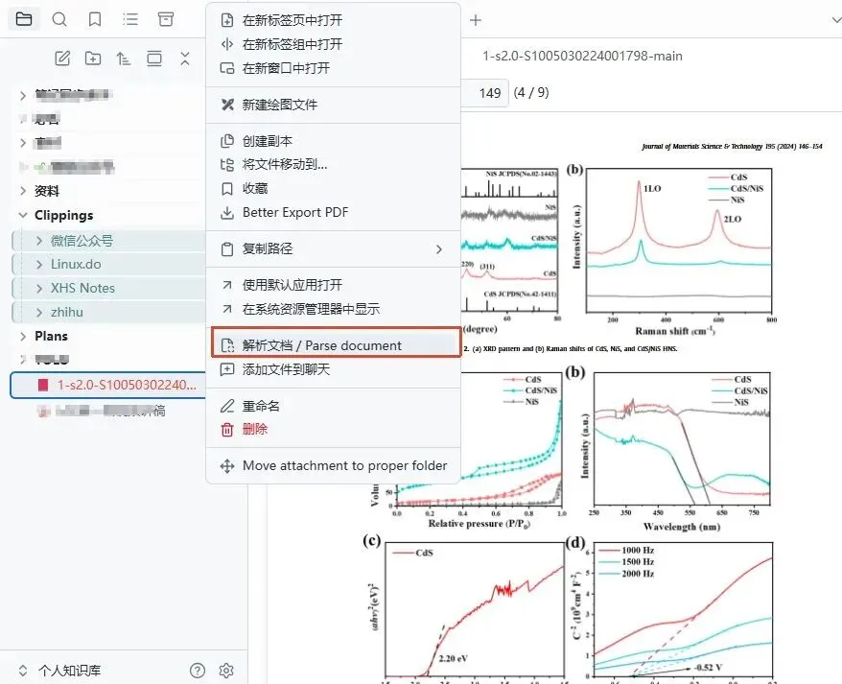The image size is (842, 684).
Task: Choose 创建副本 from context menu
Action: click(x=333, y=141)
